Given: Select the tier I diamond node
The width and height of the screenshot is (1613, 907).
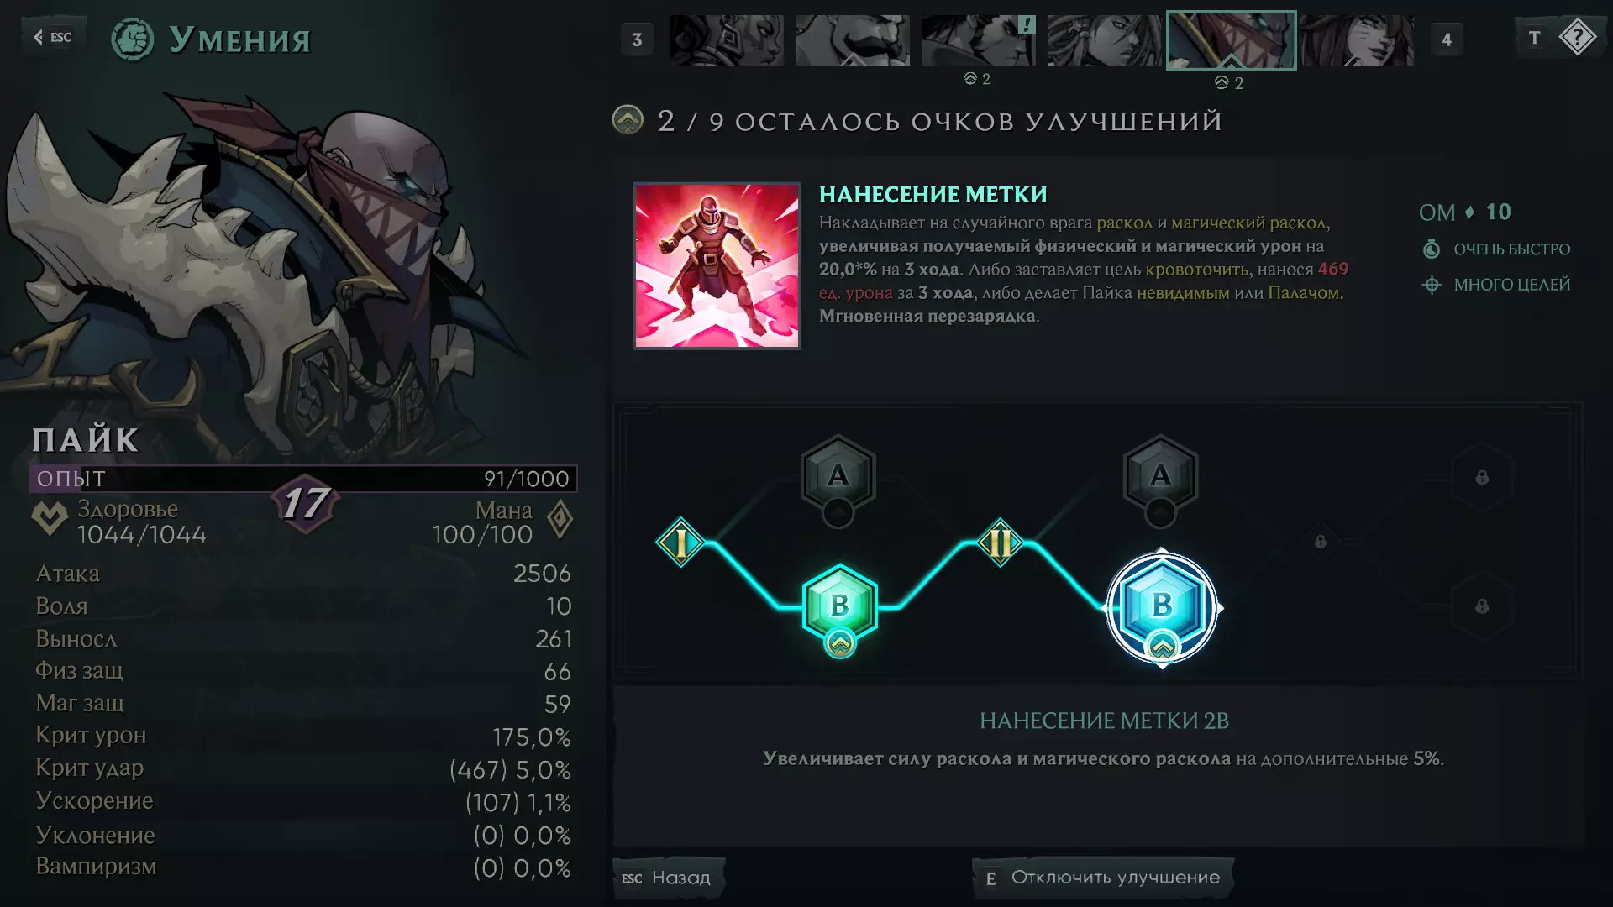Looking at the screenshot, I should point(680,542).
